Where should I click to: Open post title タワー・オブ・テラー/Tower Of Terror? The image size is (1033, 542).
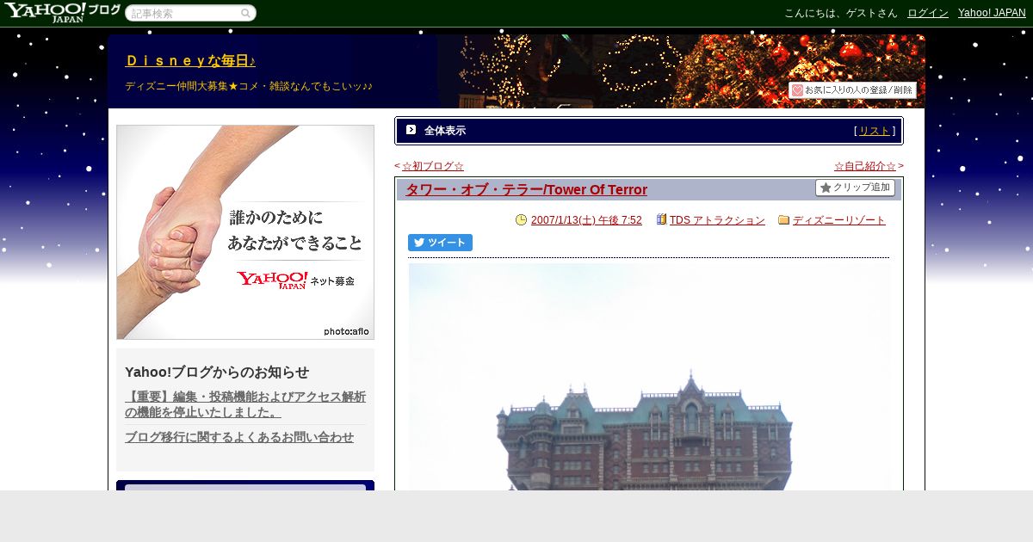point(526,189)
